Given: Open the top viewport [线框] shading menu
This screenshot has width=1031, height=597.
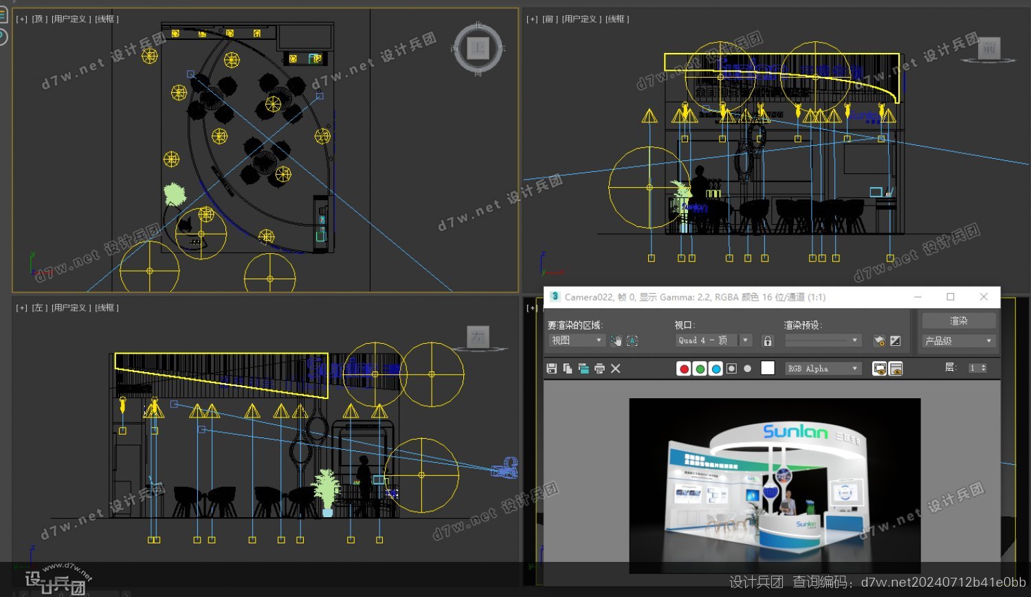Looking at the screenshot, I should [x=107, y=19].
